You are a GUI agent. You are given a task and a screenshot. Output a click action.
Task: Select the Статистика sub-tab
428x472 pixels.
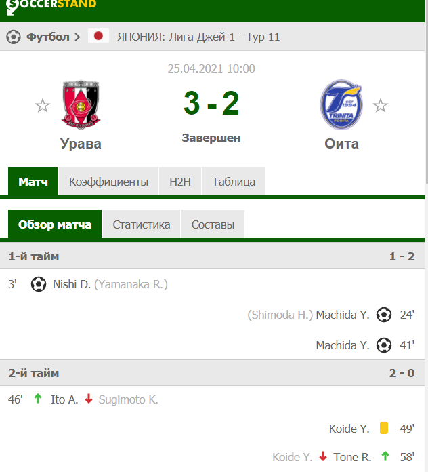click(x=142, y=224)
